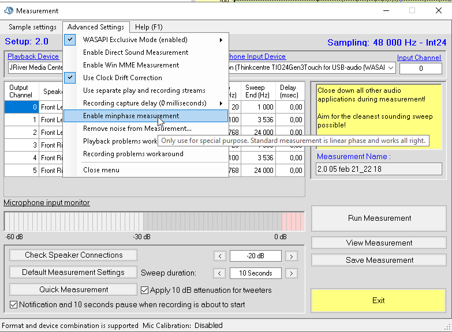
Task: Toggle WASAPI Exclusive Mode menu item
Action: point(135,40)
